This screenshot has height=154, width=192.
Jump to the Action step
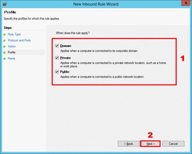pyautogui.click(x=12, y=46)
